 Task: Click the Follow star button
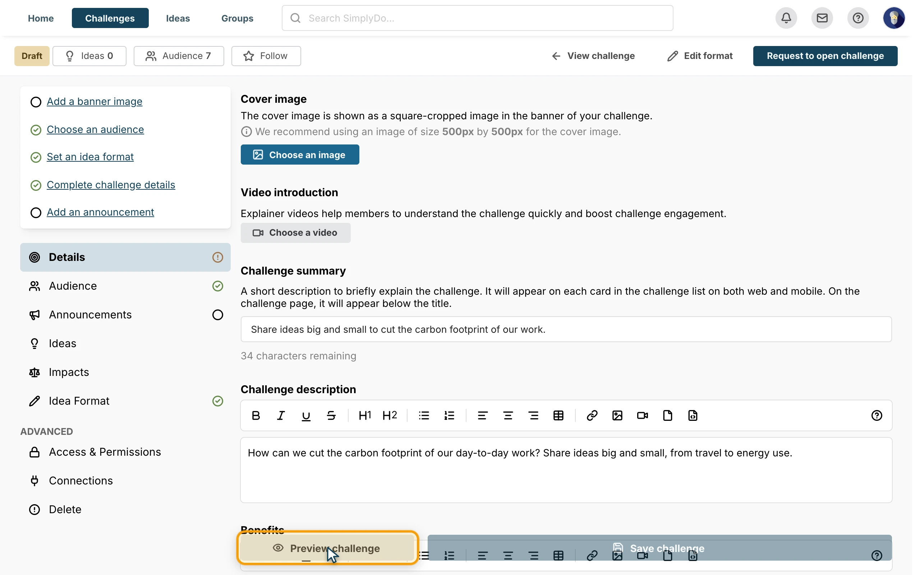click(266, 56)
